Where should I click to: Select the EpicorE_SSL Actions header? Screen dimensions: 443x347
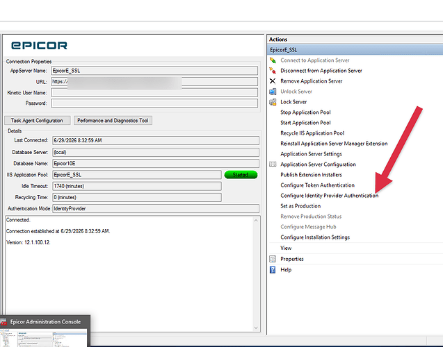point(355,50)
